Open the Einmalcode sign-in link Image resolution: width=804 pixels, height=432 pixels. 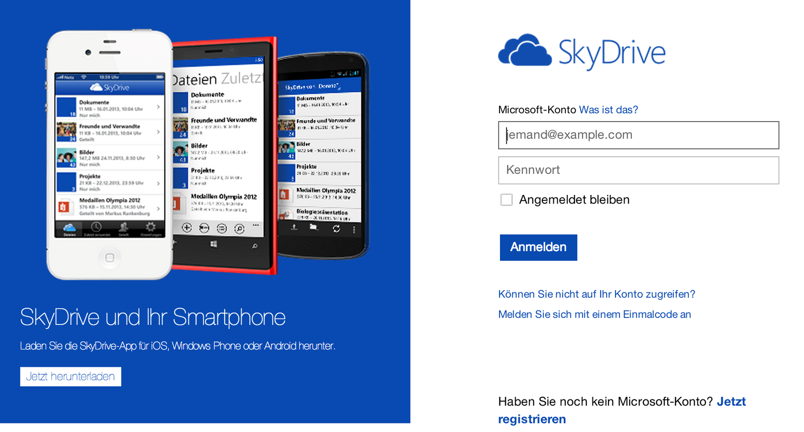point(594,314)
